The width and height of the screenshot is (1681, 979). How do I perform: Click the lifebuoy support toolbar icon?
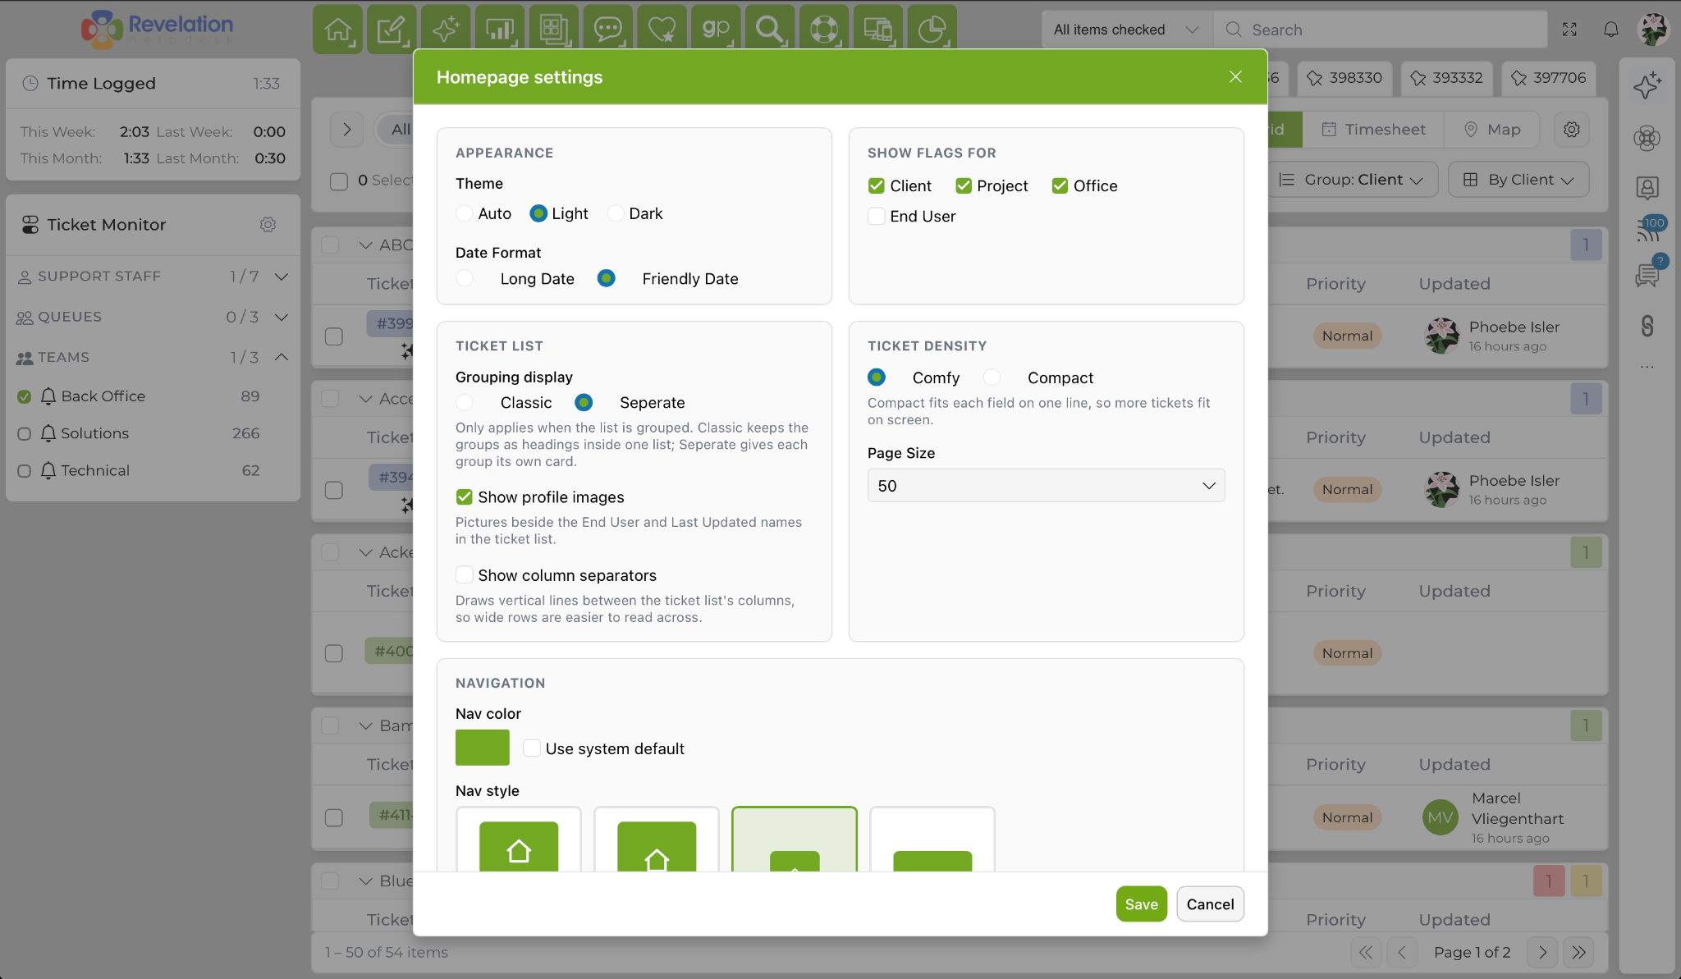[x=824, y=30]
